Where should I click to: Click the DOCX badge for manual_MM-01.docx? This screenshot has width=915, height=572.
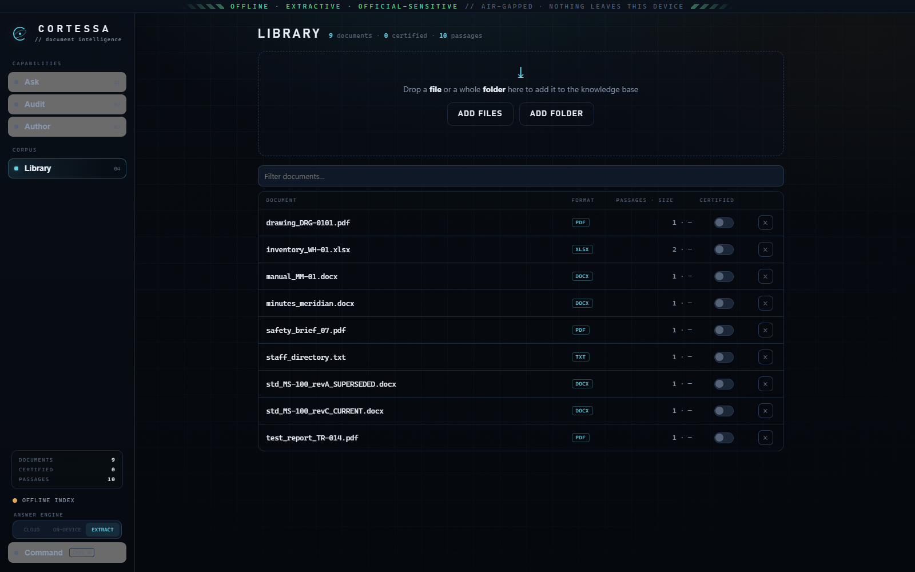click(582, 276)
